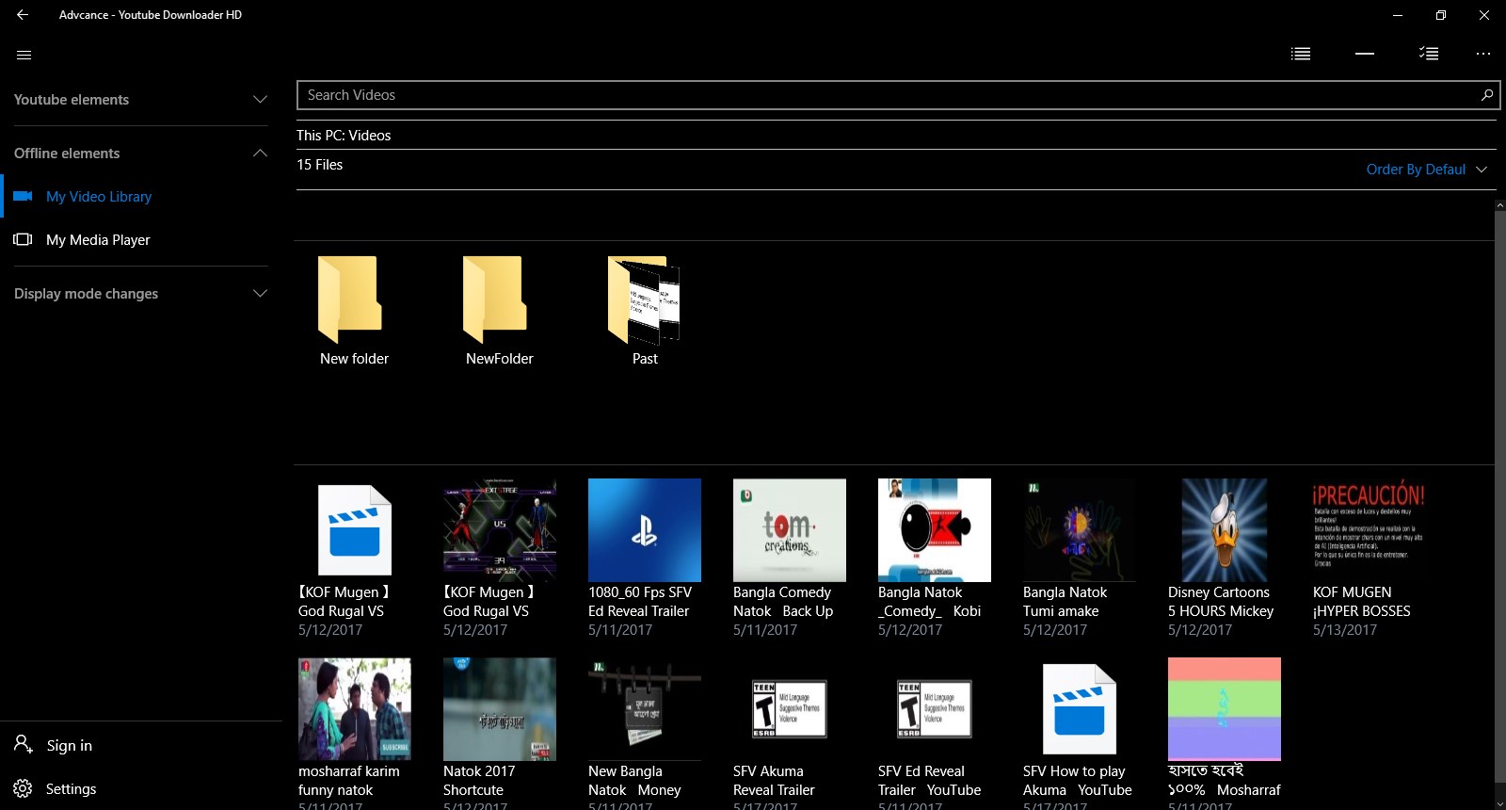Screen dimensions: 1506x810
Task: Click Sign in at sidebar bottom
Action: [70, 745]
